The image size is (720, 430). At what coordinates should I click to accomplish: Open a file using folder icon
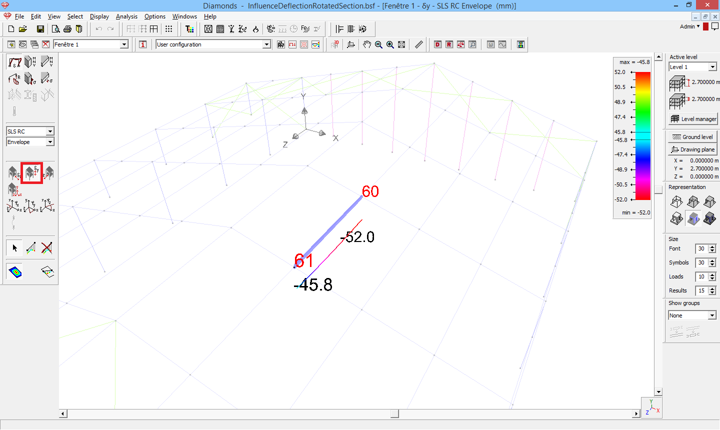(23, 29)
